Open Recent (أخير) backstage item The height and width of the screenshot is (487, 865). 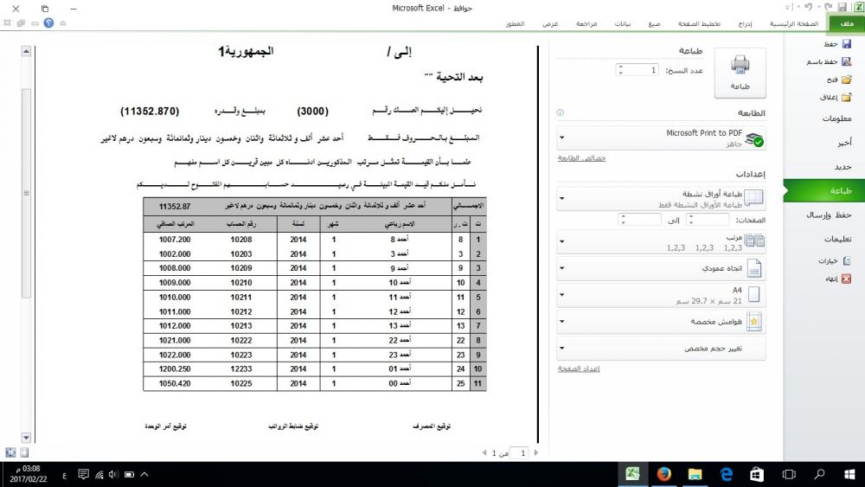(824, 143)
